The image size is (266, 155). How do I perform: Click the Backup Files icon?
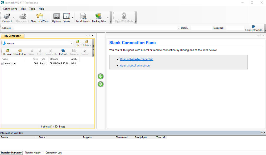(x=99, y=18)
